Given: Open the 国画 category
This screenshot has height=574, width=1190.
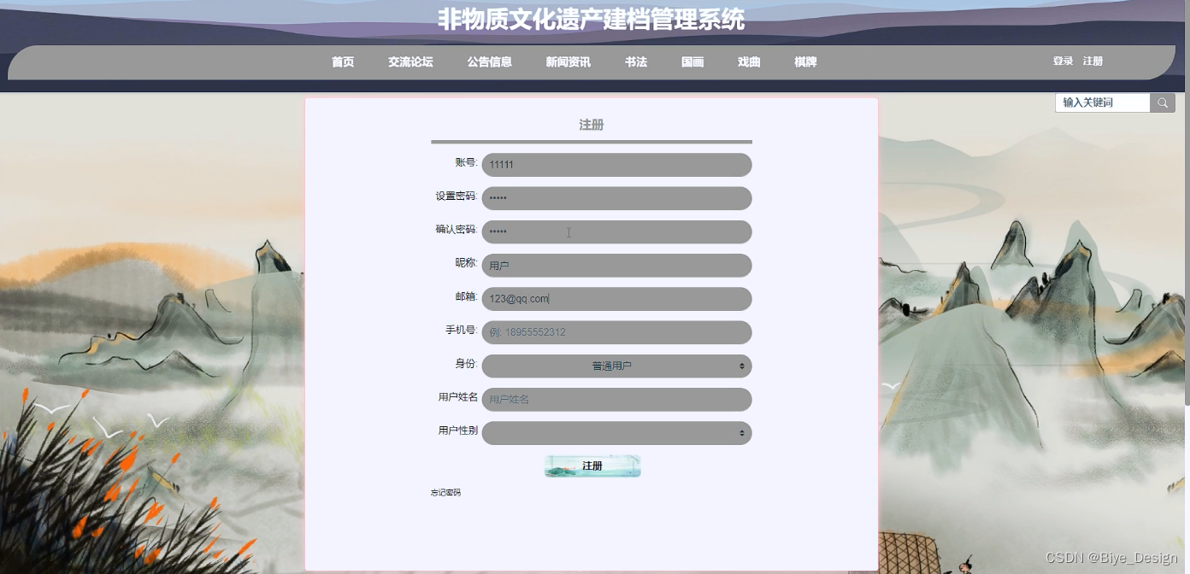Looking at the screenshot, I should 692,62.
